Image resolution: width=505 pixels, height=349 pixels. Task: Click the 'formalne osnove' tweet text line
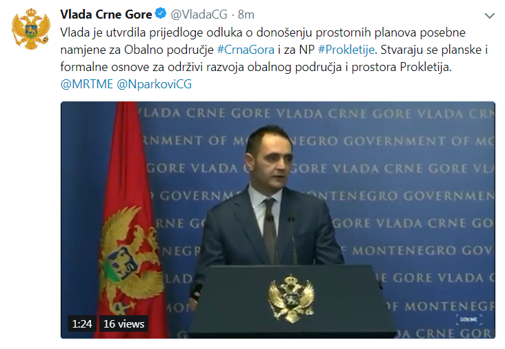click(256, 67)
